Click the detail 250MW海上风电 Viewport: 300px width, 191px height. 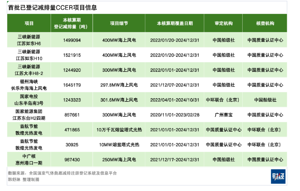pyautogui.click(x=119, y=160)
